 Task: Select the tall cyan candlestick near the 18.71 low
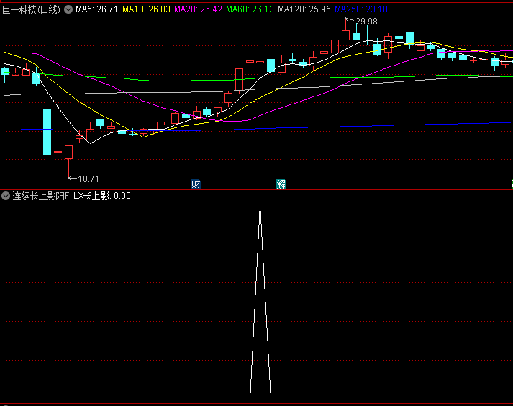pos(47,132)
